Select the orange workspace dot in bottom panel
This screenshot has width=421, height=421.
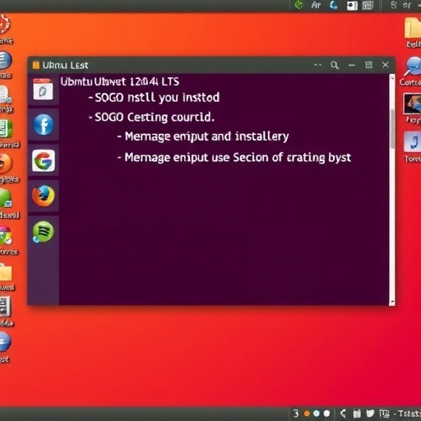[307, 414]
